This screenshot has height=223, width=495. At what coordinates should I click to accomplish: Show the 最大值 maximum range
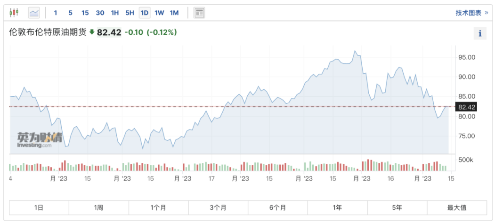[x=456, y=207]
